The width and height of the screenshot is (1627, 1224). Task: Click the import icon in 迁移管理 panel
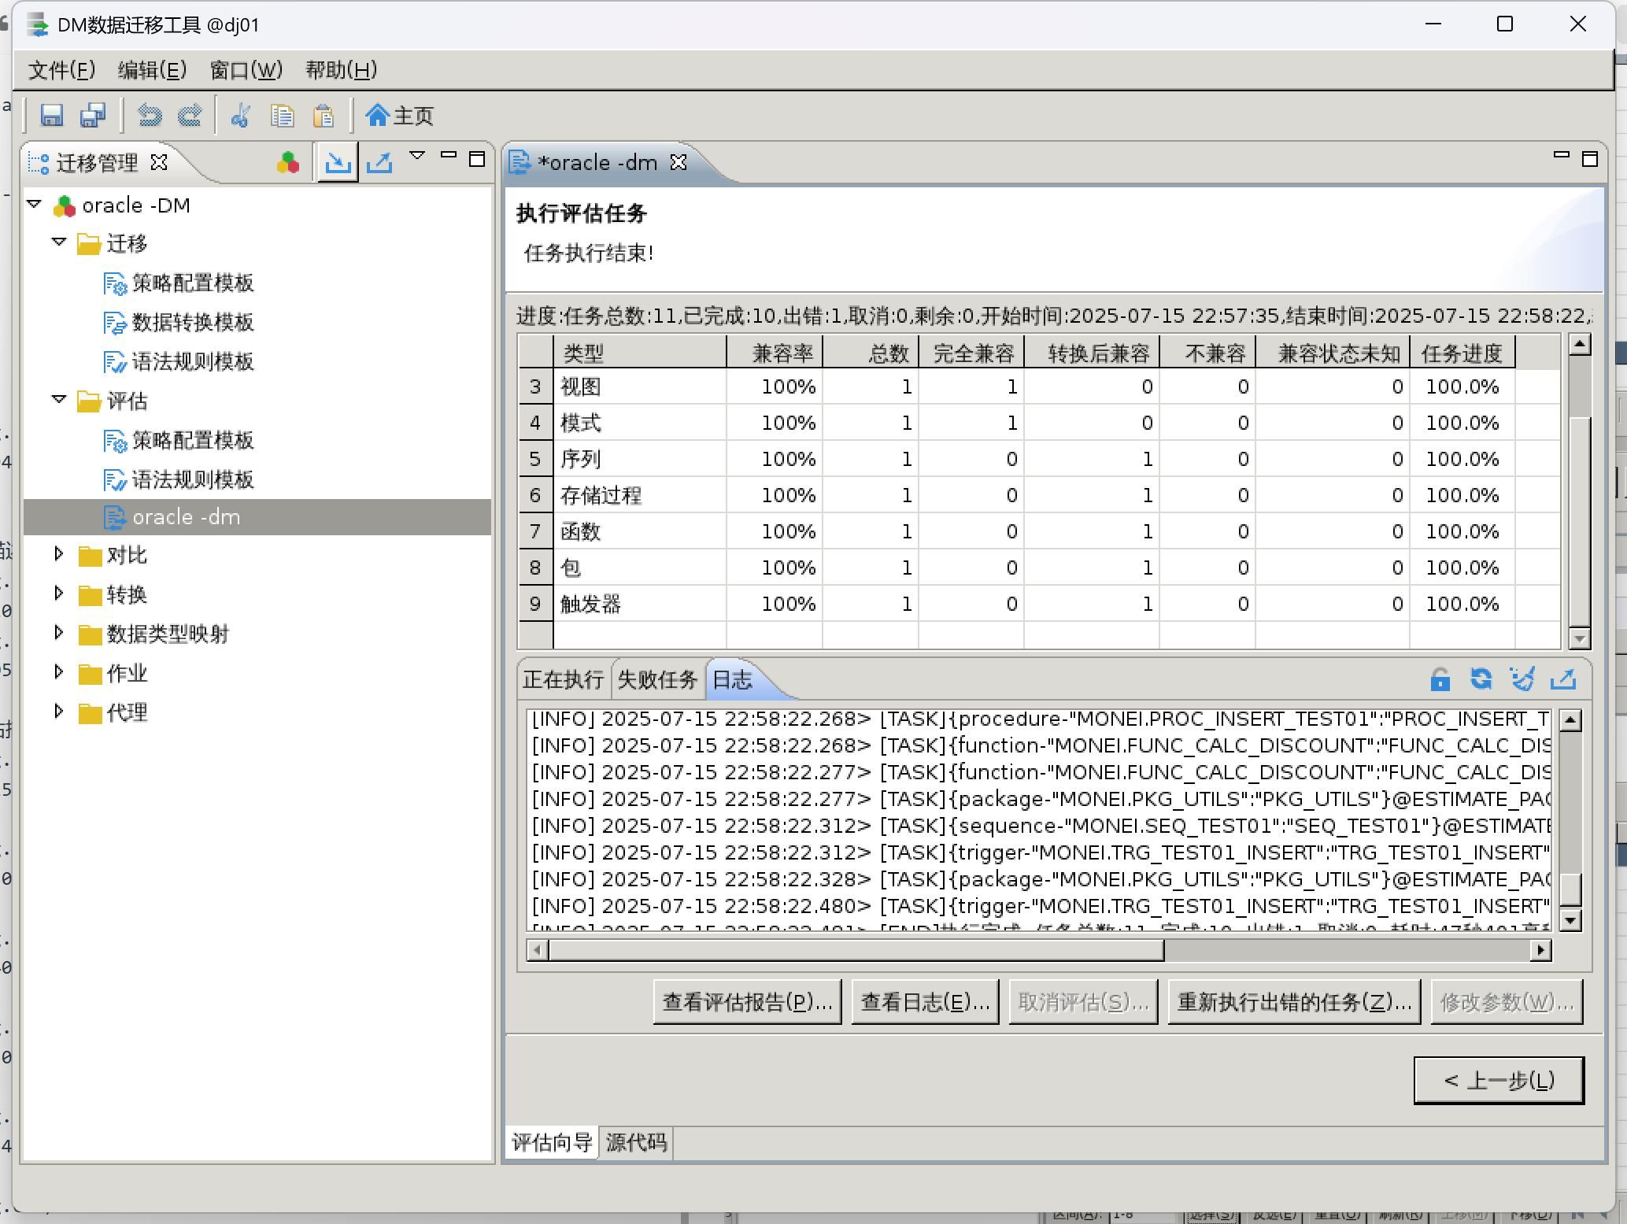point(338,162)
